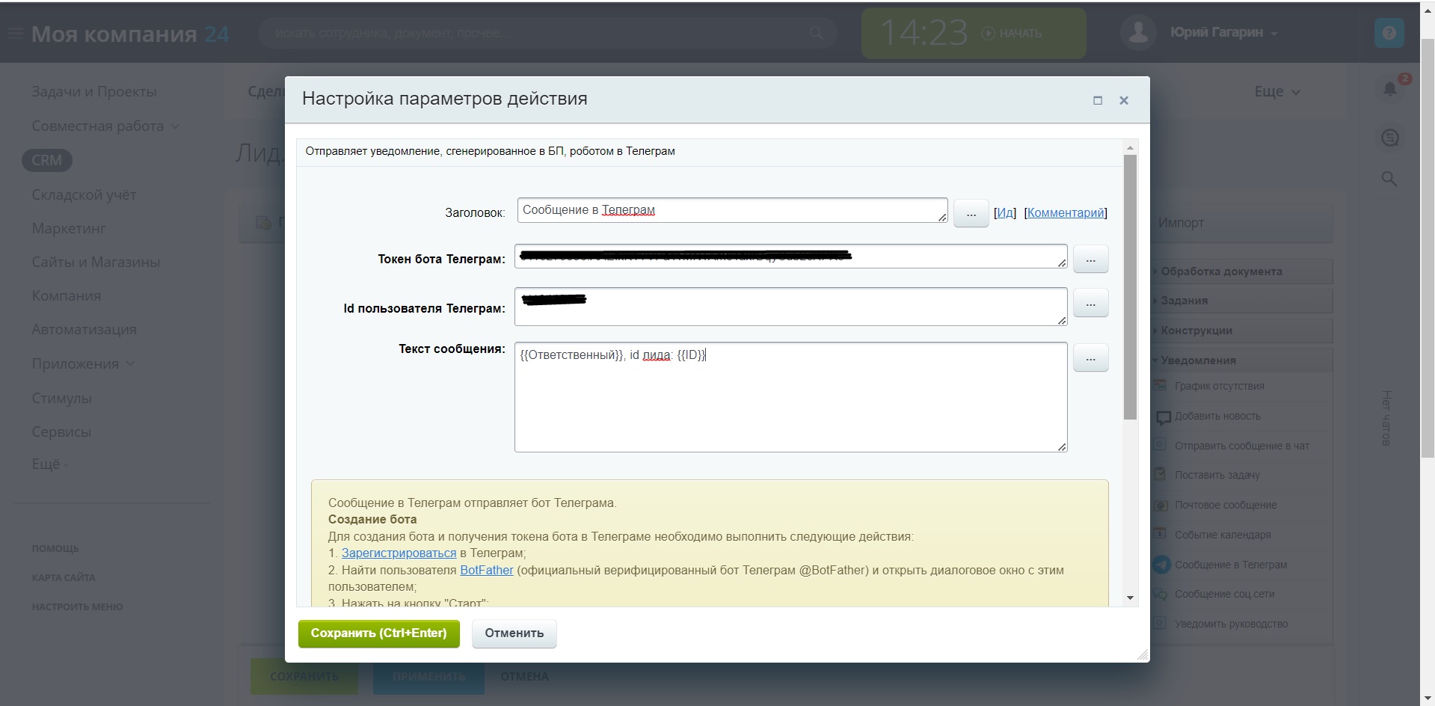Open the chat bubble icon in right sidebar

point(1389,138)
